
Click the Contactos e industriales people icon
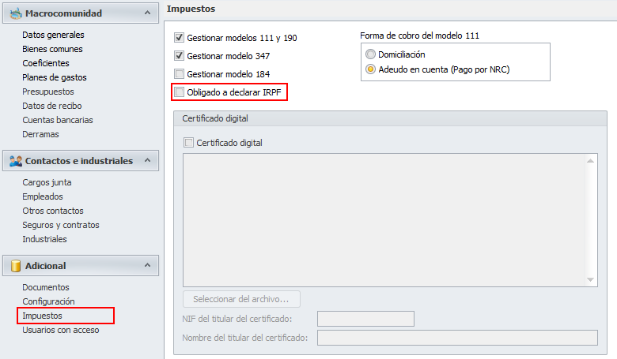click(16, 161)
